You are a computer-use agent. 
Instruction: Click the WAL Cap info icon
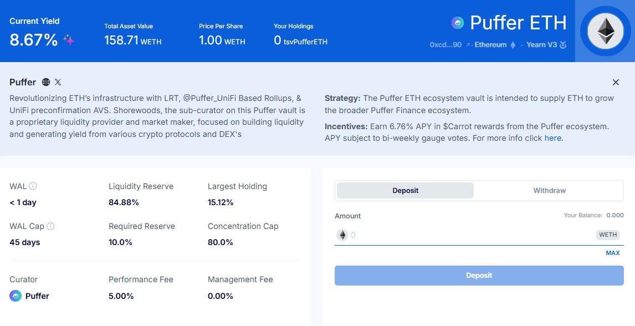coord(50,226)
